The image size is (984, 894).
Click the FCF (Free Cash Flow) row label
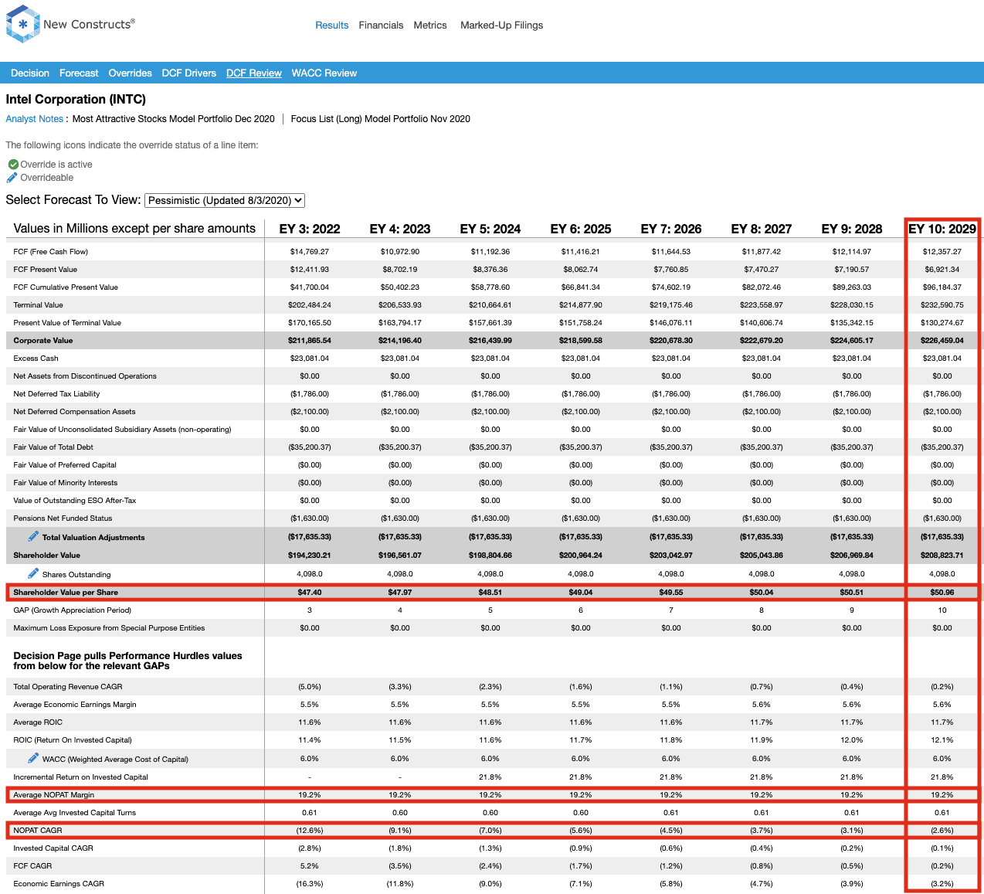coord(51,252)
